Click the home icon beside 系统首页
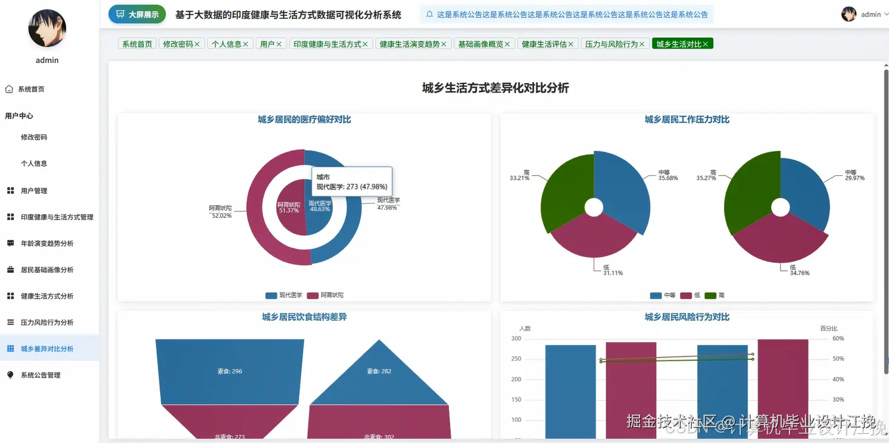Viewport: 889px width, 443px height. 9,89
